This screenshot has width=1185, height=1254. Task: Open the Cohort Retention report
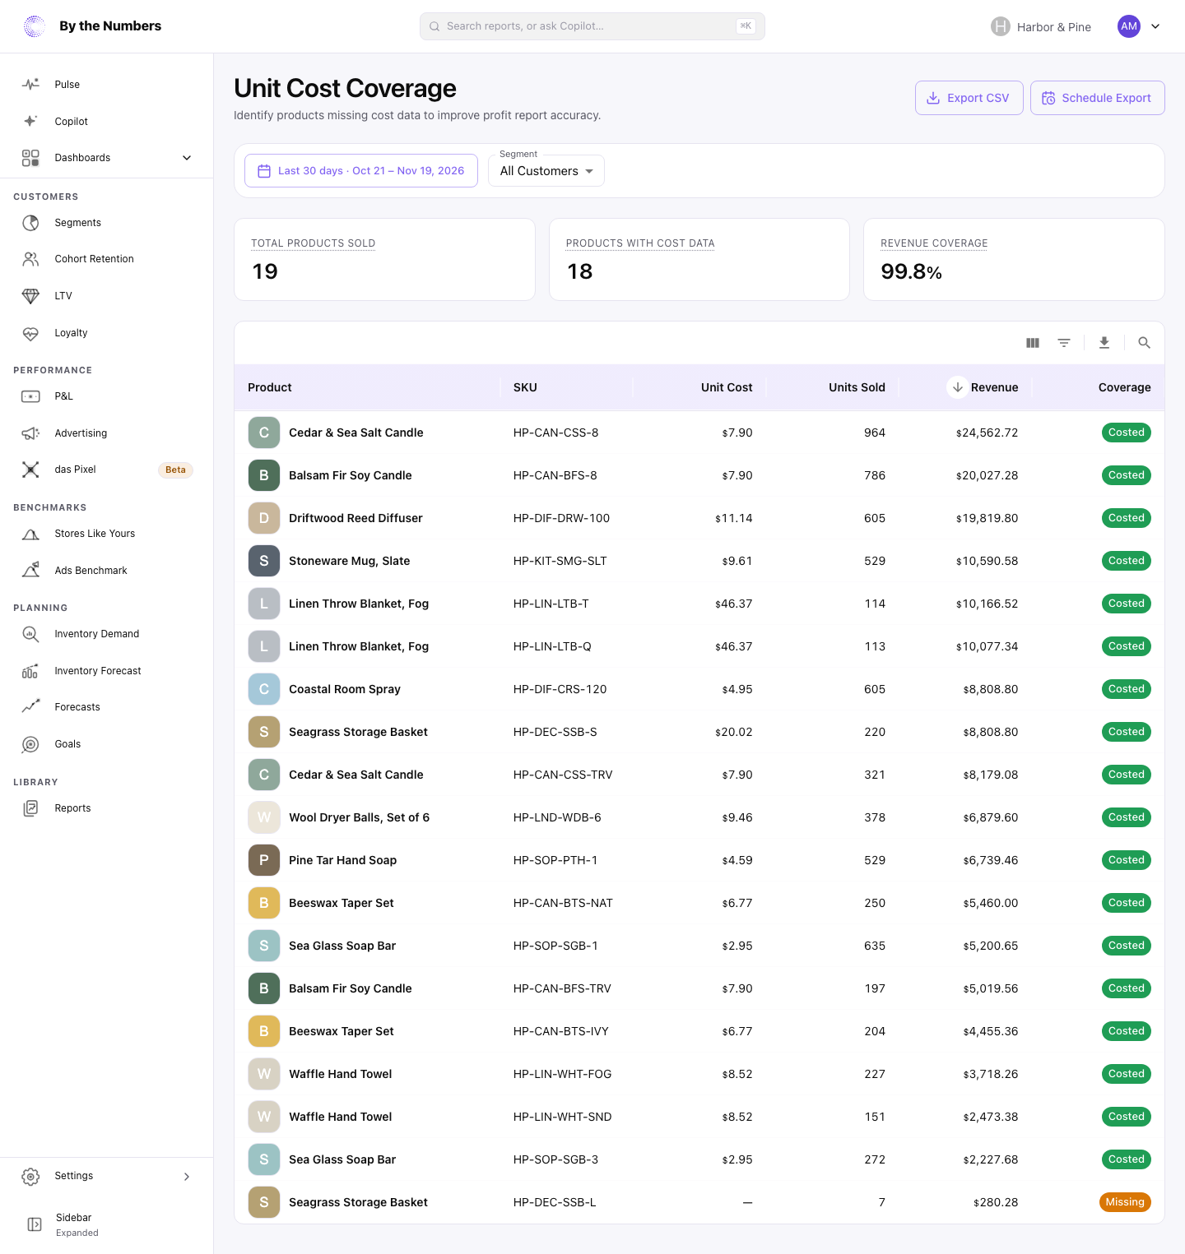point(107,259)
